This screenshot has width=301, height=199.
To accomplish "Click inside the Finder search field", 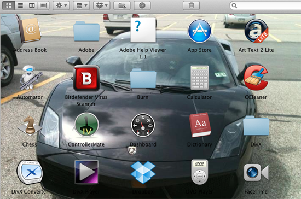I will (266, 5).
